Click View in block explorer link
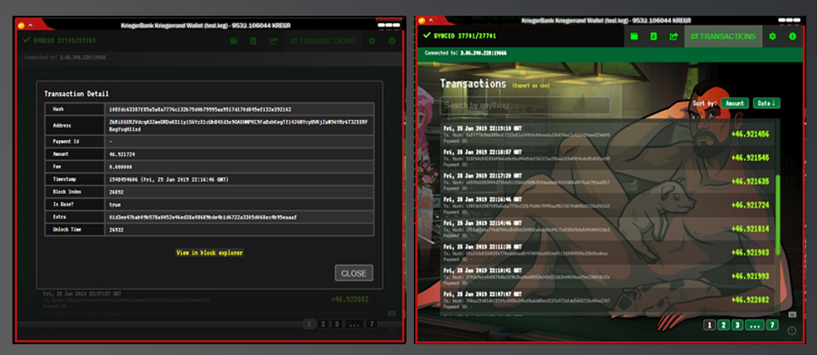This screenshot has width=817, height=355. (x=210, y=253)
